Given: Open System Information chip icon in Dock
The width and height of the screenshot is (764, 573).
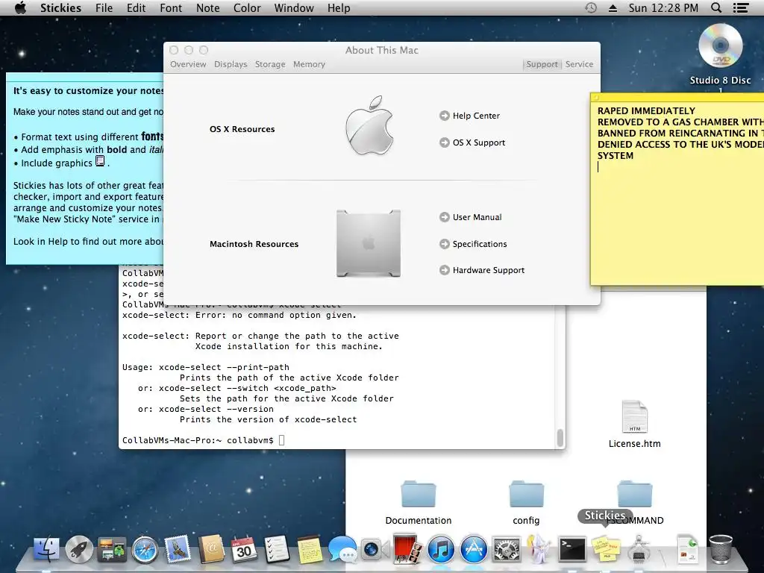Looking at the screenshot, I should 639,550.
